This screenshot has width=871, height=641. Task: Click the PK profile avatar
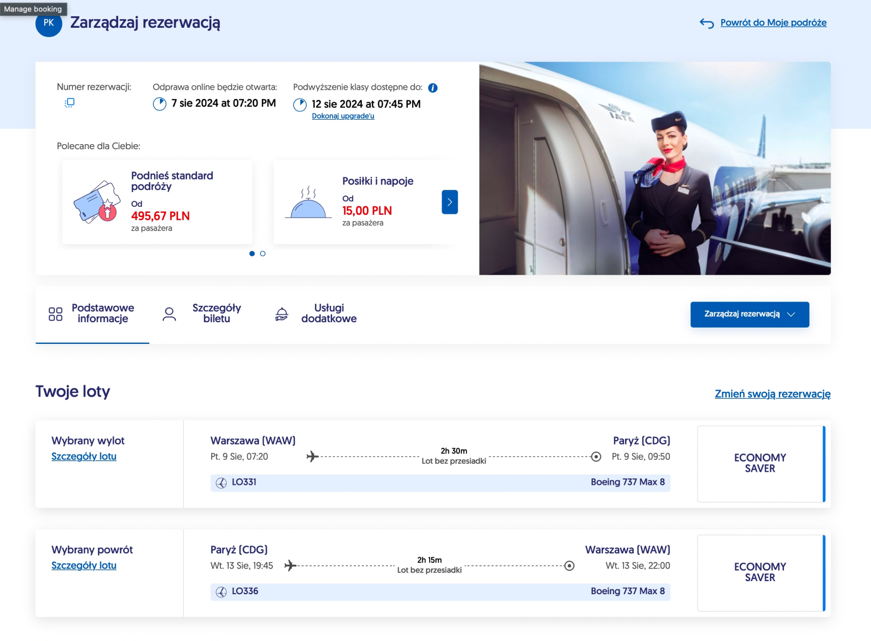click(49, 23)
